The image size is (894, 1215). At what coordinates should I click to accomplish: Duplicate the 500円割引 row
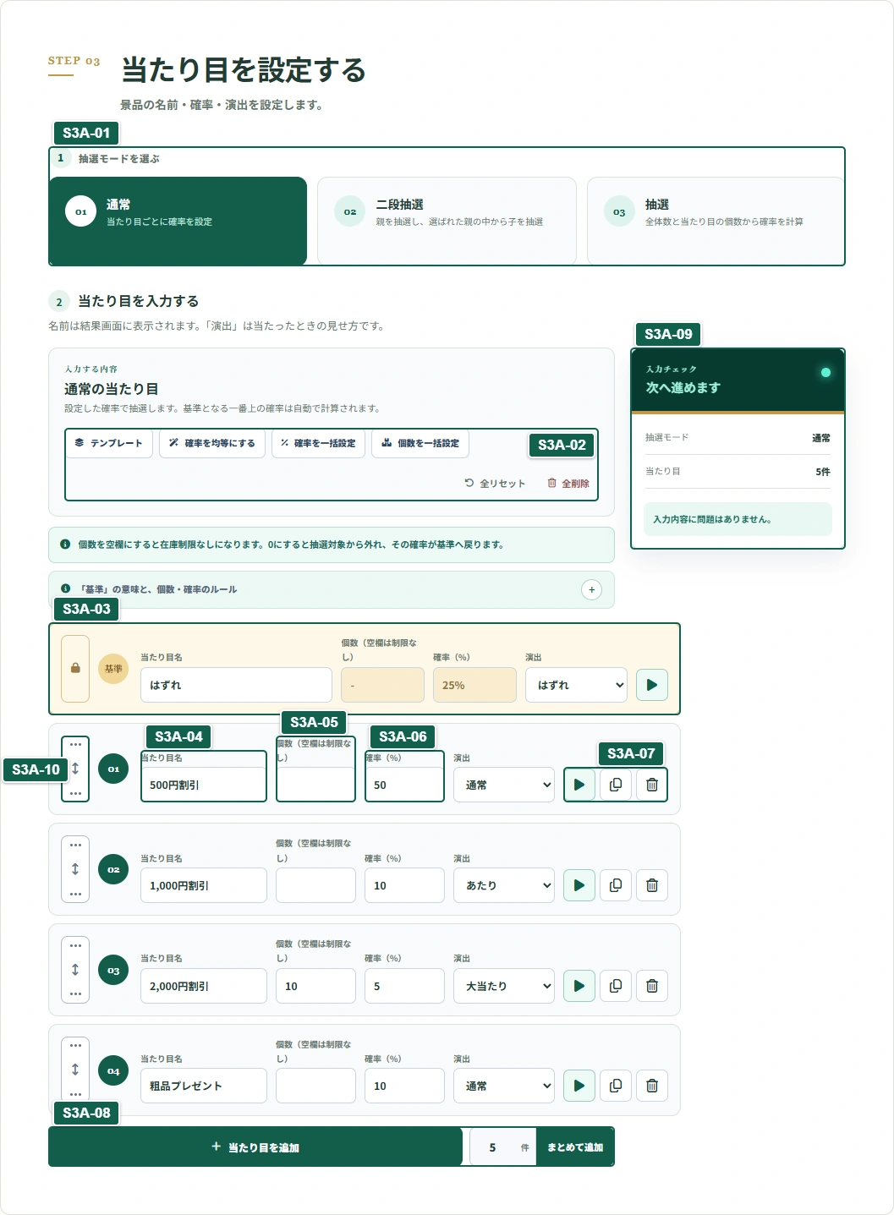616,785
